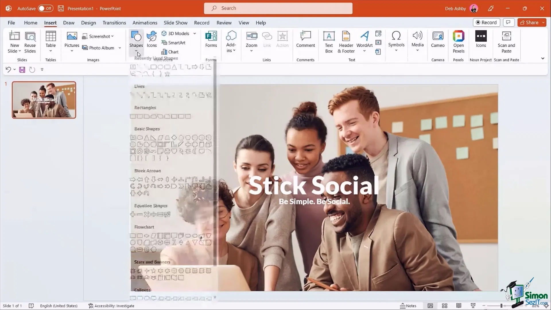Click the Deb Ashby account name
Image resolution: width=551 pixels, height=310 pixels.
pyautogui.click(x=455, y=9)
